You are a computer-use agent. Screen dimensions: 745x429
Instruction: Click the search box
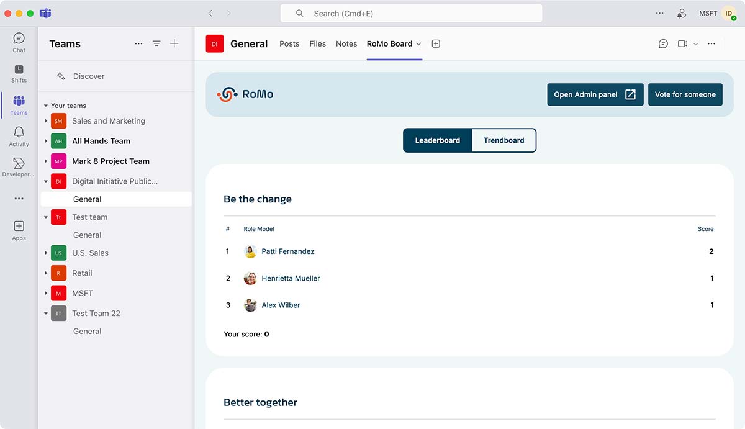click(x=411, y=13)
